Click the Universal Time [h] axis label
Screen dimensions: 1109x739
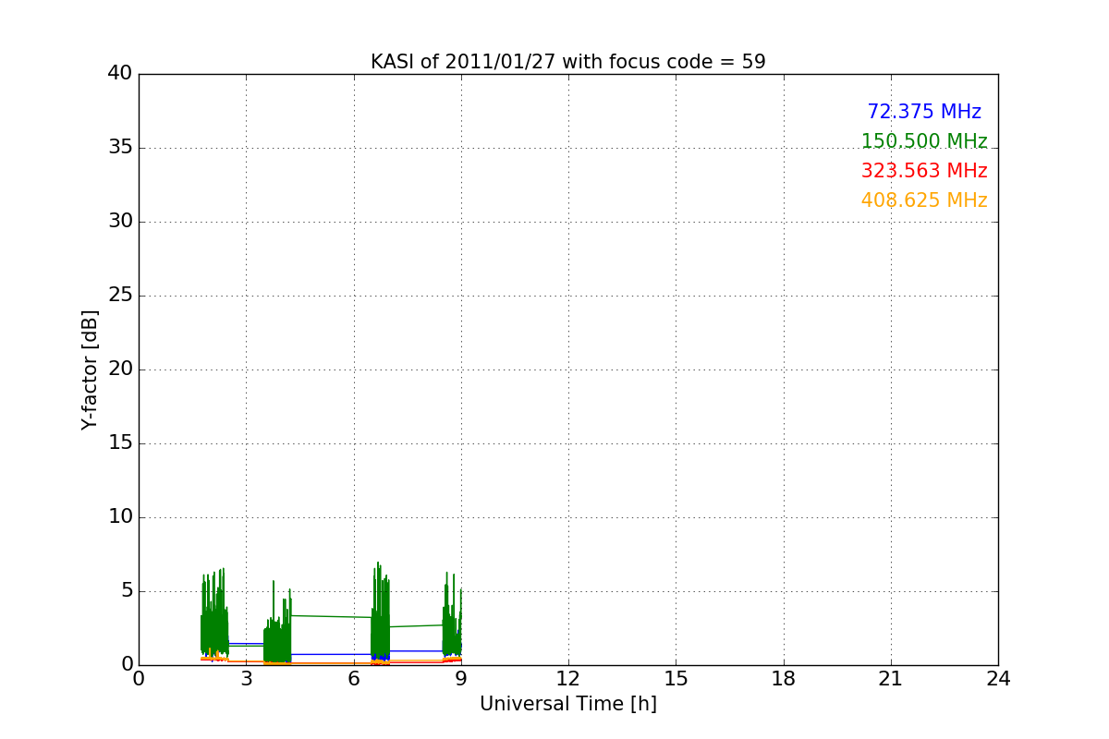tap(567, 704)
